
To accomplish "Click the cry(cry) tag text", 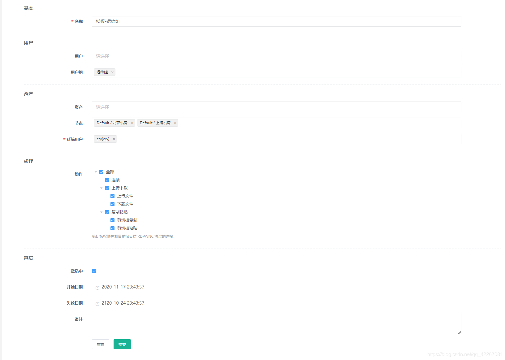I will 103,139.
